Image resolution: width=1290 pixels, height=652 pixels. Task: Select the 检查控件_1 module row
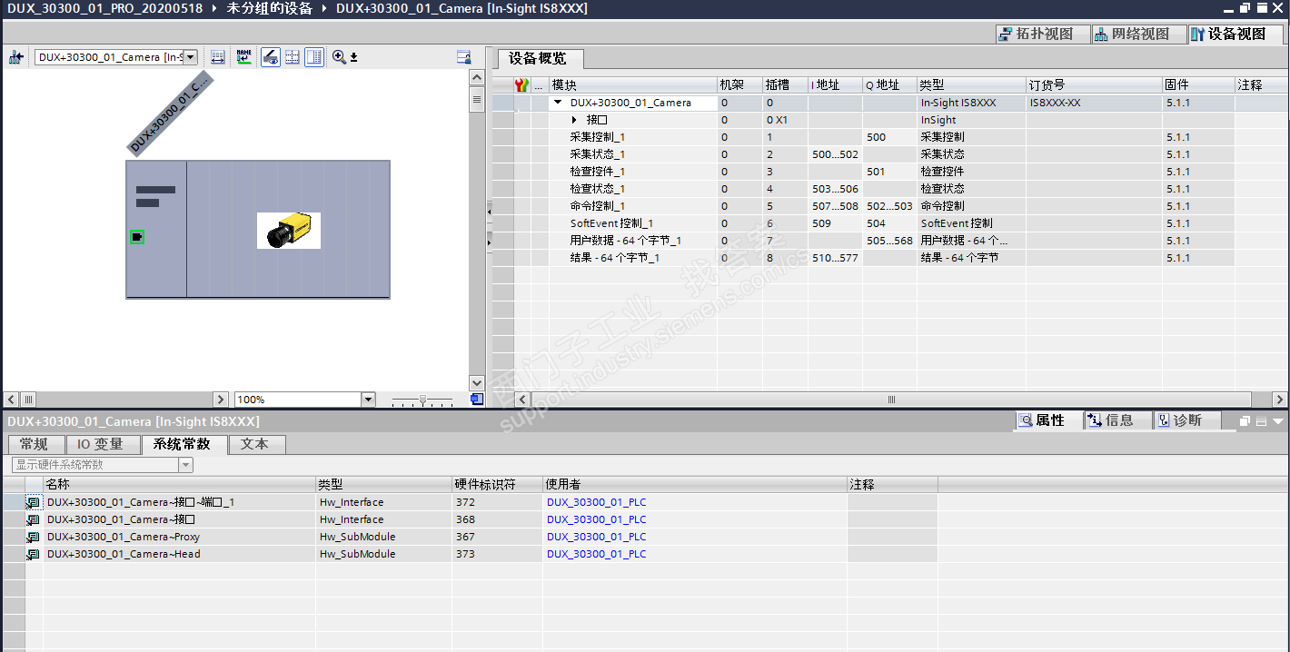[890, 172]
